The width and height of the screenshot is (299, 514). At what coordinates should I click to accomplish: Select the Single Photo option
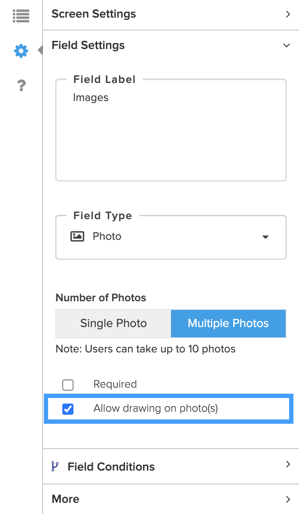pos(113,324)
